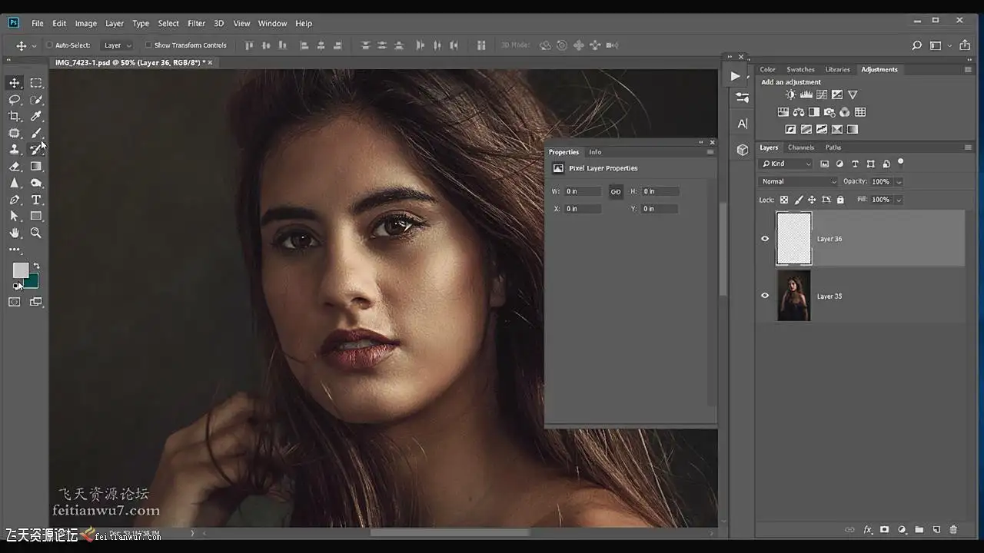Image resolution: width=984 pixels, height=553 pixels.
Task: Delete layer using trash icon
Action: pos(953,530)
